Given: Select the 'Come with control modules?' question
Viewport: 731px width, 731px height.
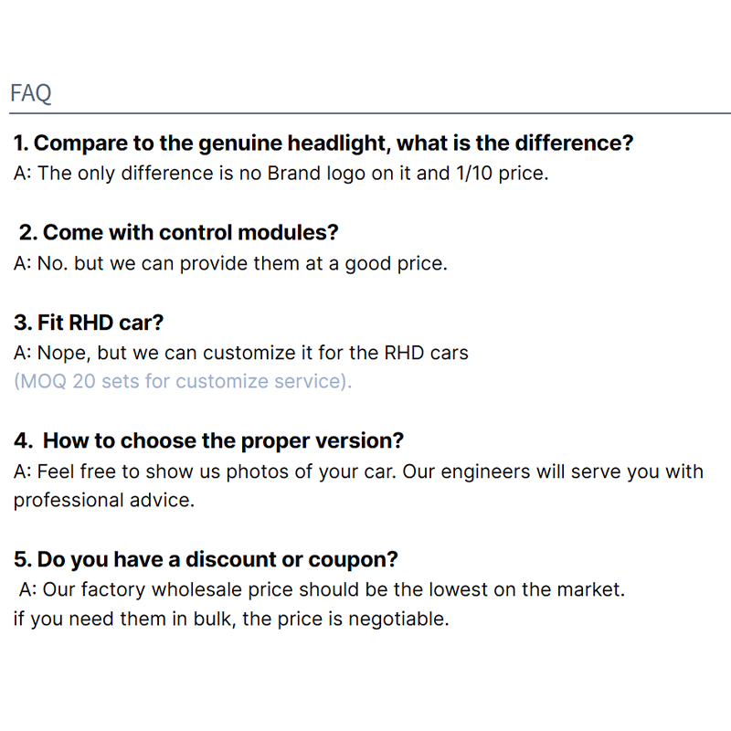Looking at the screenshot, I should point(179,232).
